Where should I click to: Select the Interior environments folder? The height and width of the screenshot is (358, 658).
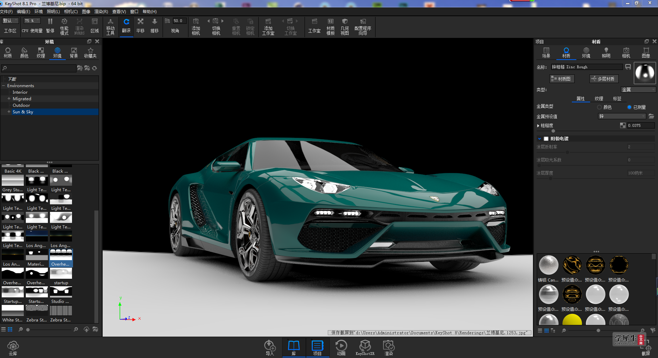pos(20,92)
